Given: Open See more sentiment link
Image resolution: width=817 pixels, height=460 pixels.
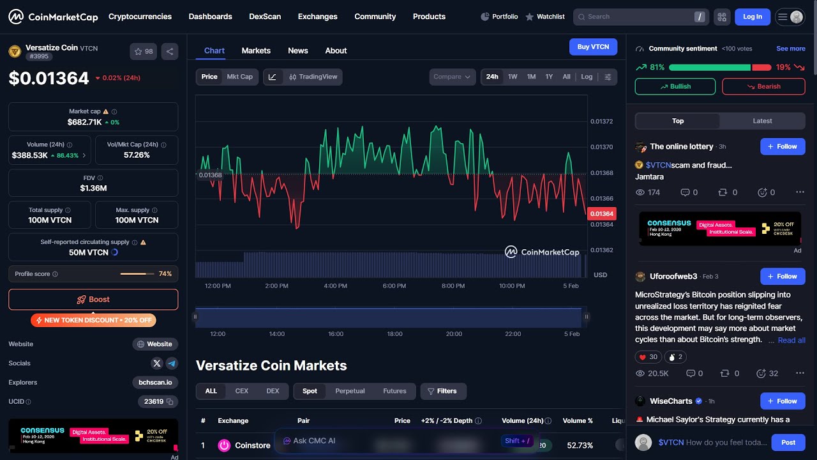Looking at the screenshot, I should pyautogui.click(x=791, y=49).
